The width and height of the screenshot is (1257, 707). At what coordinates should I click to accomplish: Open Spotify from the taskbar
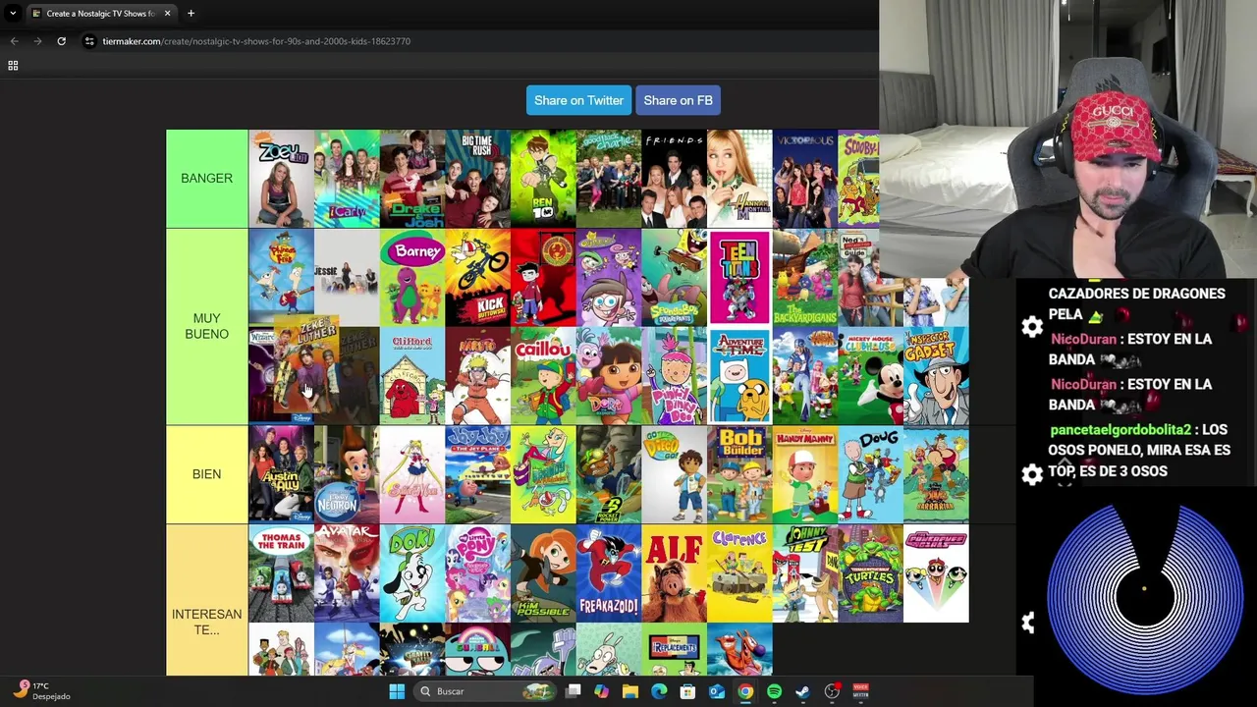(774, 691)
